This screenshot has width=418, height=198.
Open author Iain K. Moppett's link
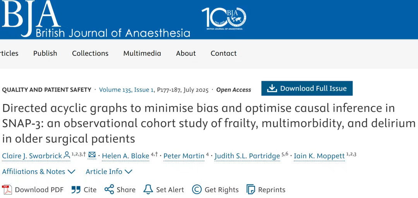(319, 156)
